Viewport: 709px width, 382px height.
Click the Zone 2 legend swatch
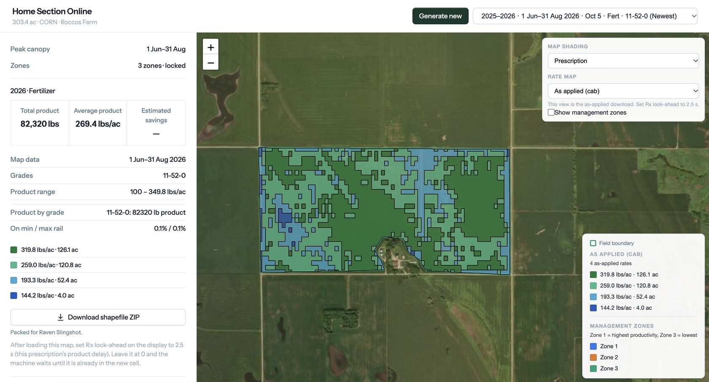[x=593, y=357]
